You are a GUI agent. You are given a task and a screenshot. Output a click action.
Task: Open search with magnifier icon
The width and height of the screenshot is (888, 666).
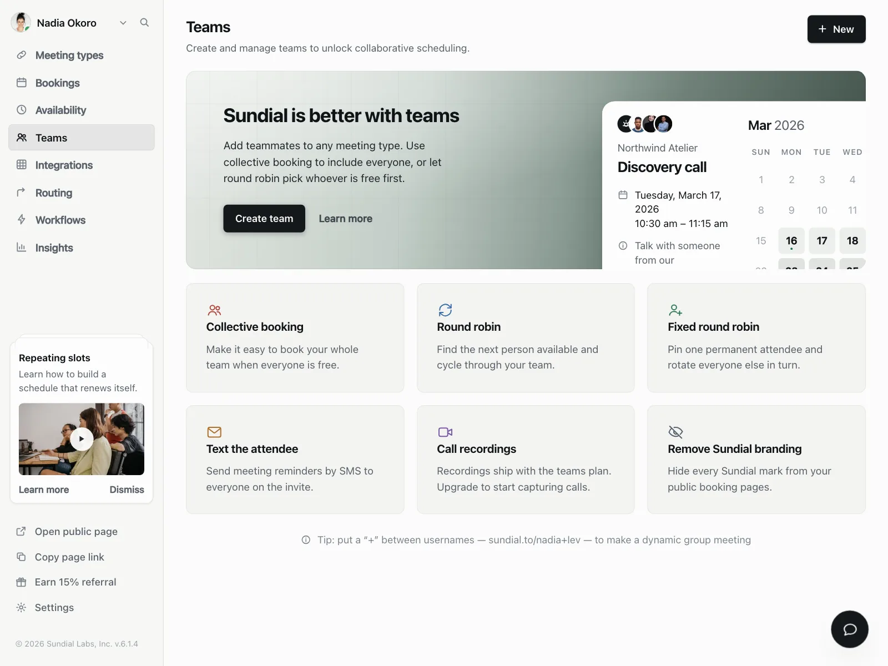pyautogui.click(x=144, y=23)
